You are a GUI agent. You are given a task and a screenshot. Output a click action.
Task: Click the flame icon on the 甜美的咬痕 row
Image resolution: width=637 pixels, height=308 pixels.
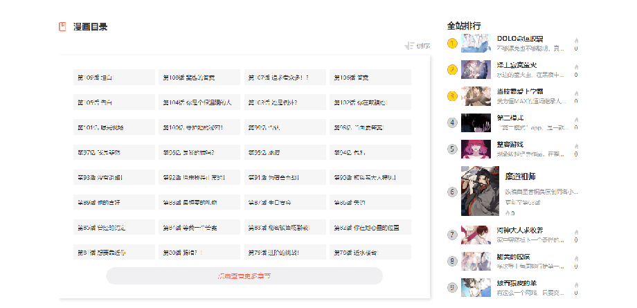(x=576, y=258)
